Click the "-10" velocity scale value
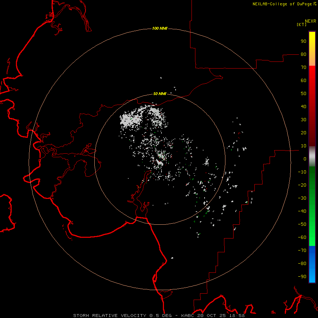 (302, 172)
